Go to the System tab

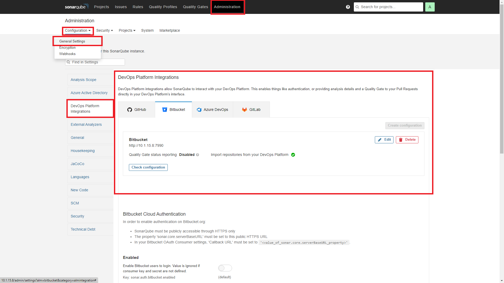pos(148,31)
